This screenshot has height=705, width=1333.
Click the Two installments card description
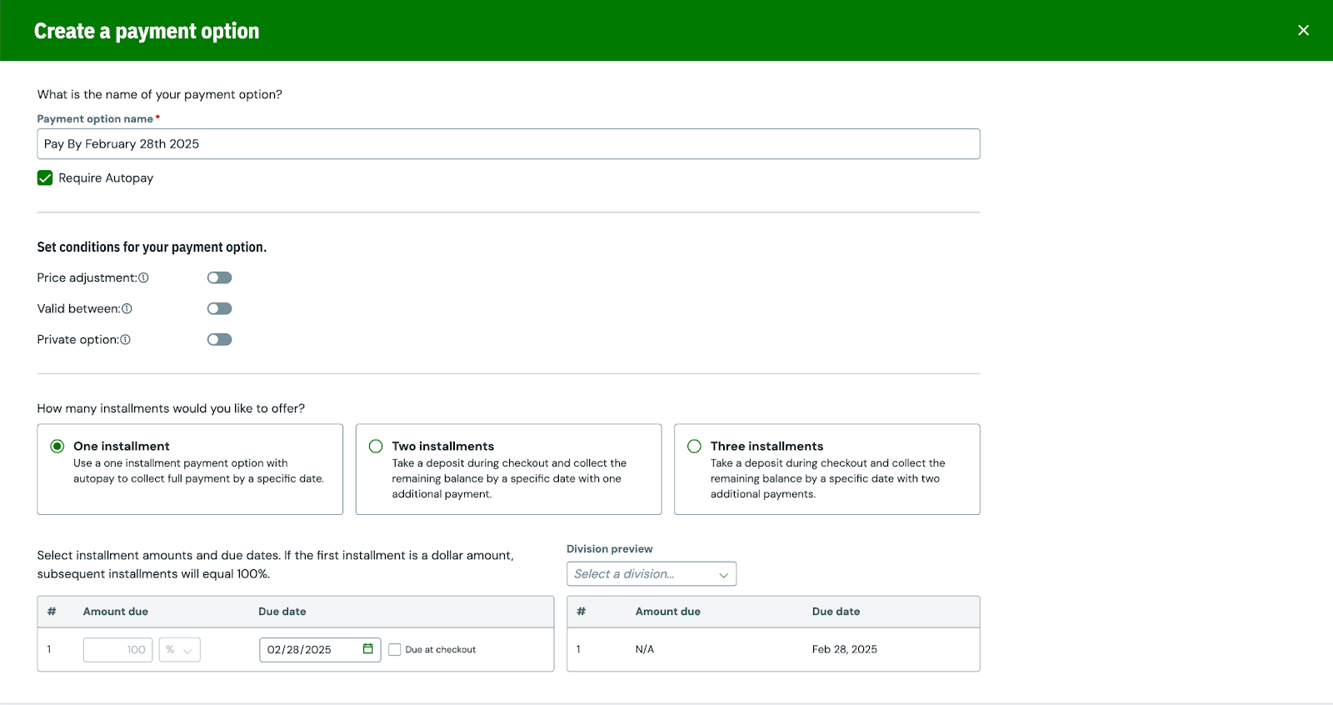(x=509, y=479)
